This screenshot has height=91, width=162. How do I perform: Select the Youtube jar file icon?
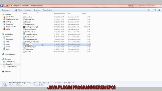click(24, 52)
